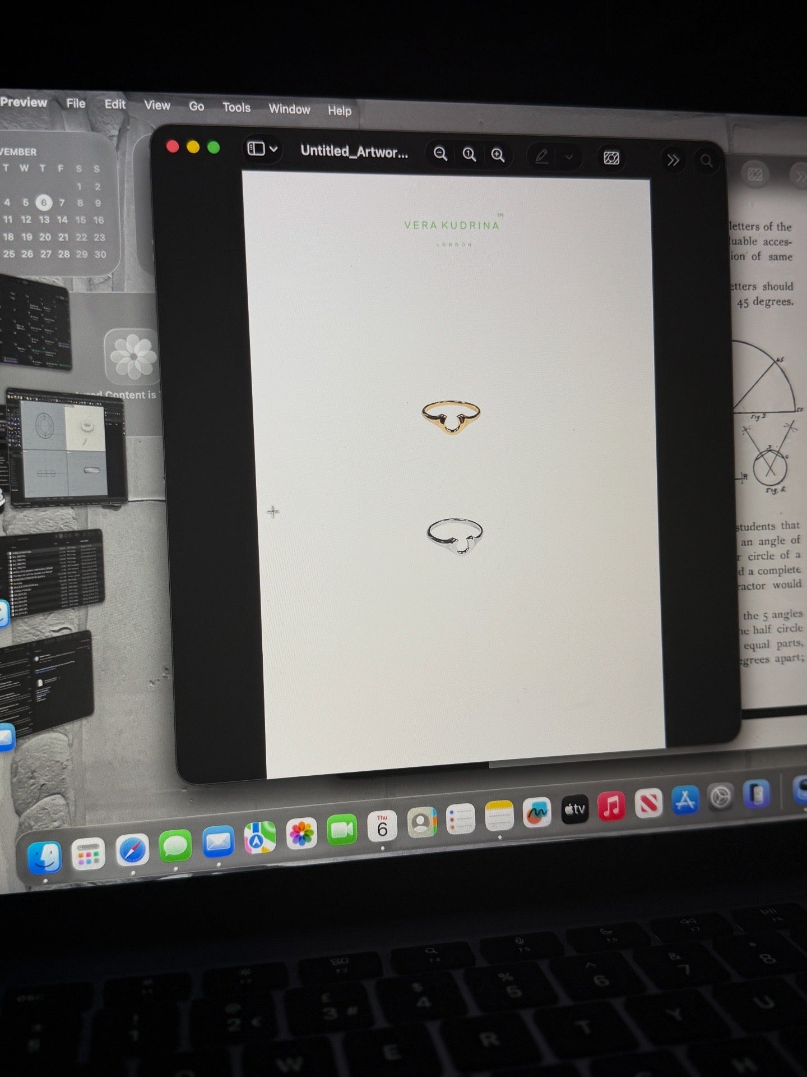The image size is (807, 1077).
Task: Open the Go menu
Action: (196, 107)
